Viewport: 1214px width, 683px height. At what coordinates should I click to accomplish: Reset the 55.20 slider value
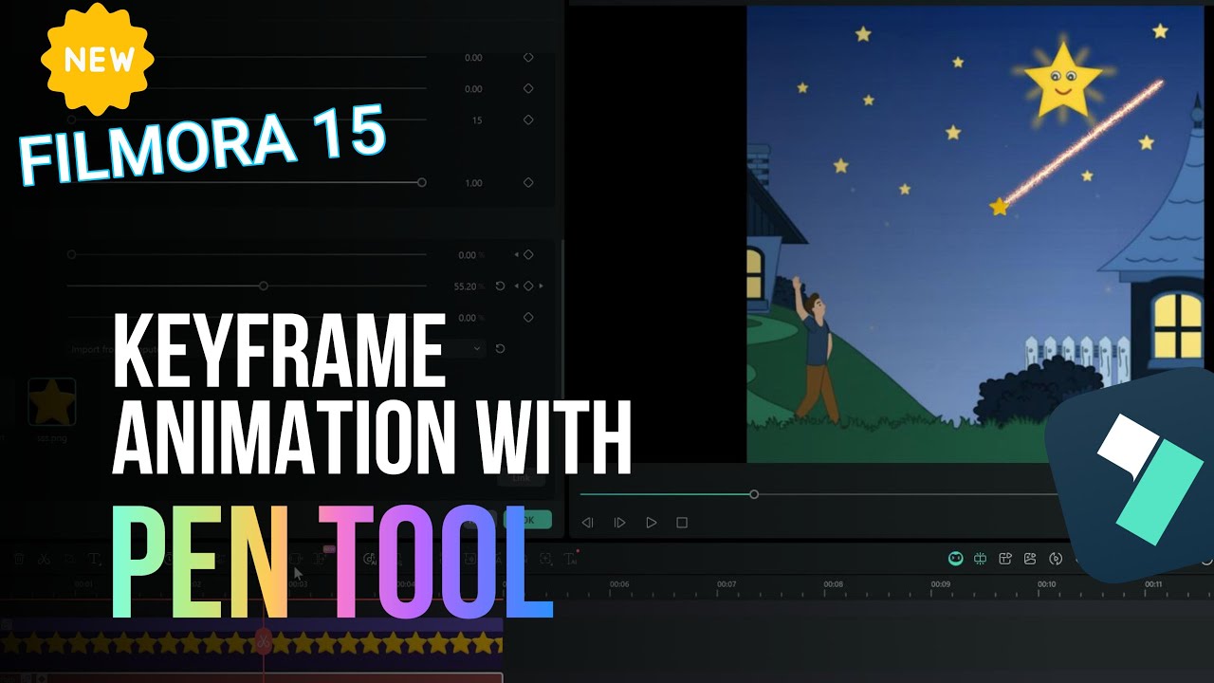(x=500, y=286)
